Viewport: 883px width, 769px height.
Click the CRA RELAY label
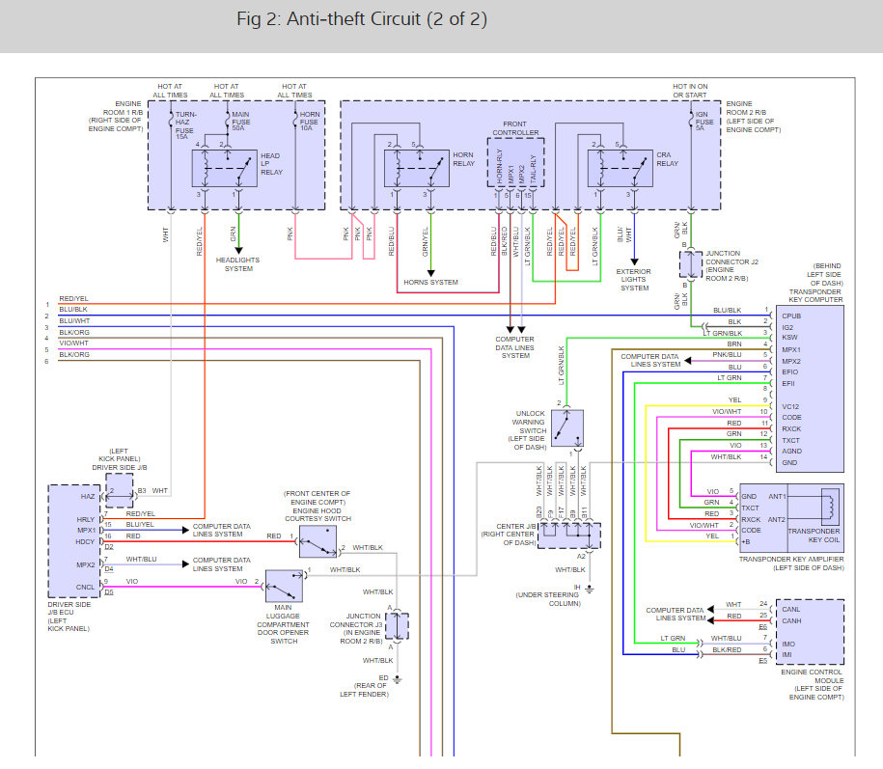pyautogui.click(x=668, y=159)
